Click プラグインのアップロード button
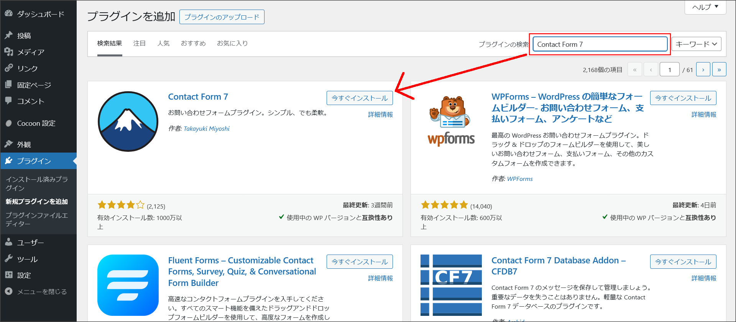Image resolution: width=736 pixels, height=322 pixels. (222, 17)
